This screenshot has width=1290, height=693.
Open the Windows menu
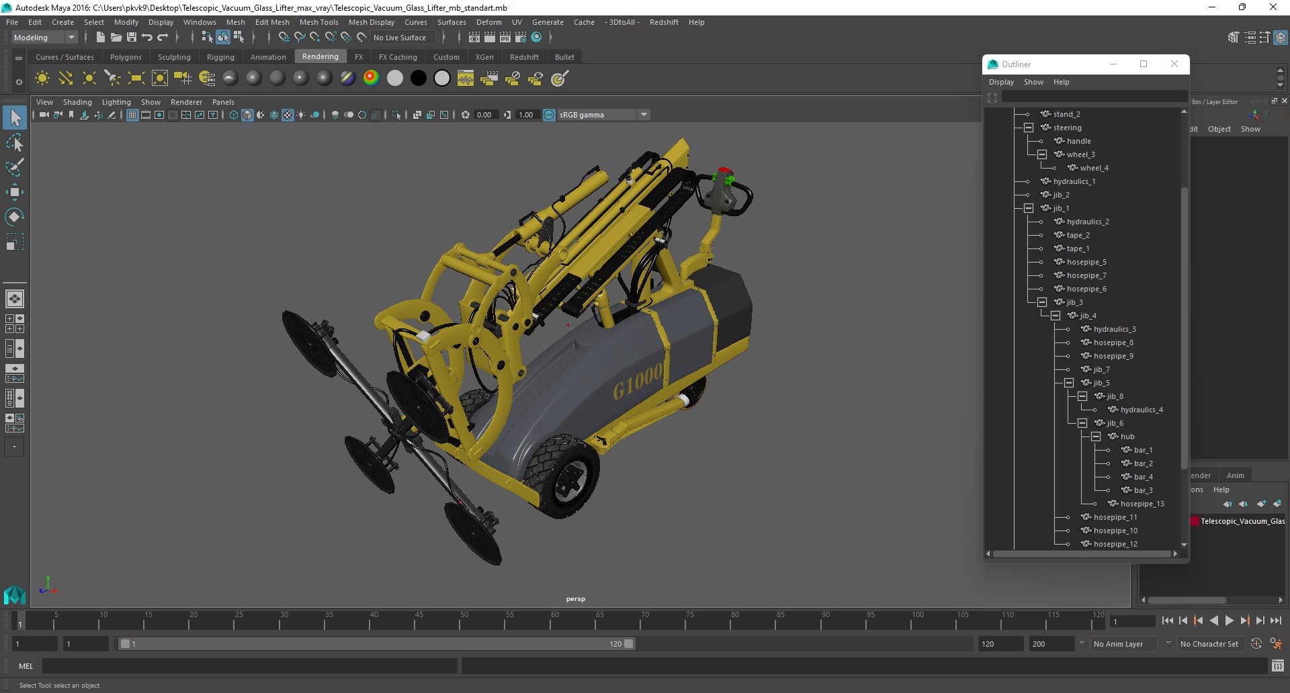(200, 22)
